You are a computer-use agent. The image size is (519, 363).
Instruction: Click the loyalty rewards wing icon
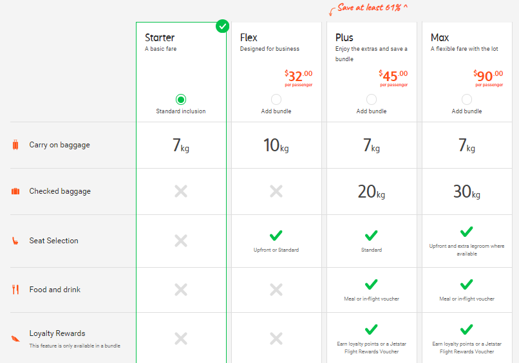(x=15, y=338)
